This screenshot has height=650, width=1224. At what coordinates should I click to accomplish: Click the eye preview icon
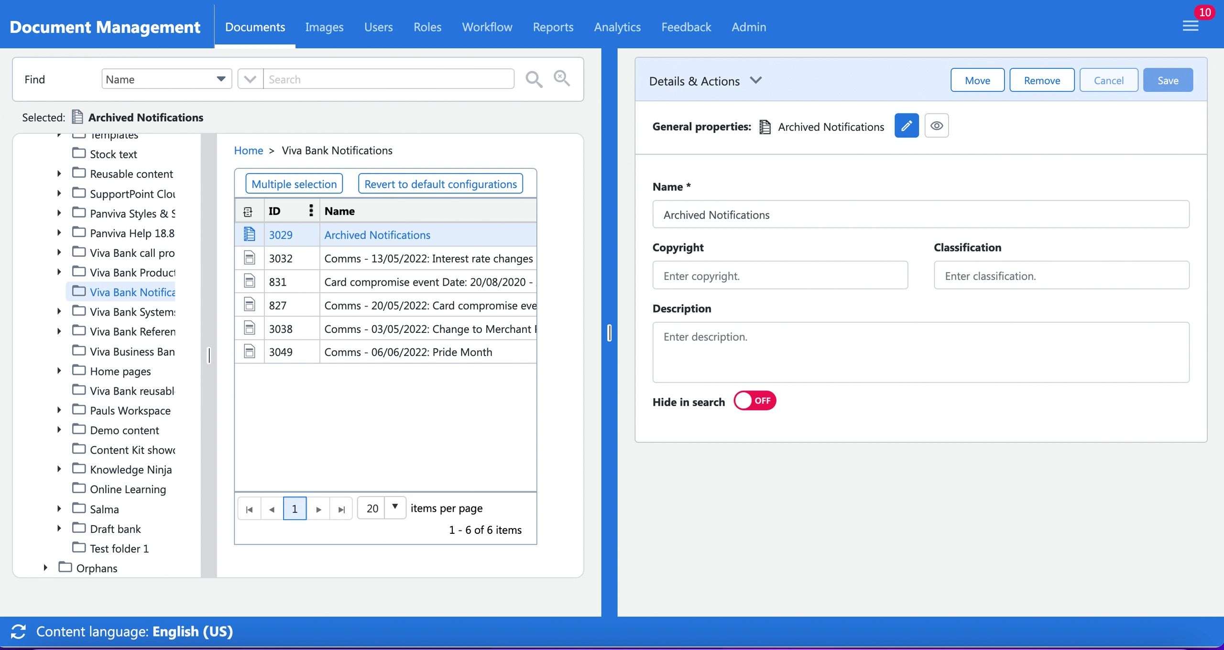936,126
